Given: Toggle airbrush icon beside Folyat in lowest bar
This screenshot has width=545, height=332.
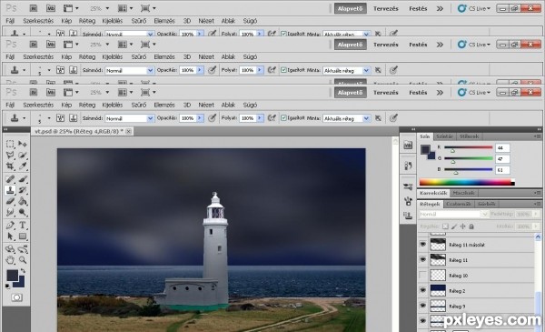Looking at the screenshot, I should point(272,118).
